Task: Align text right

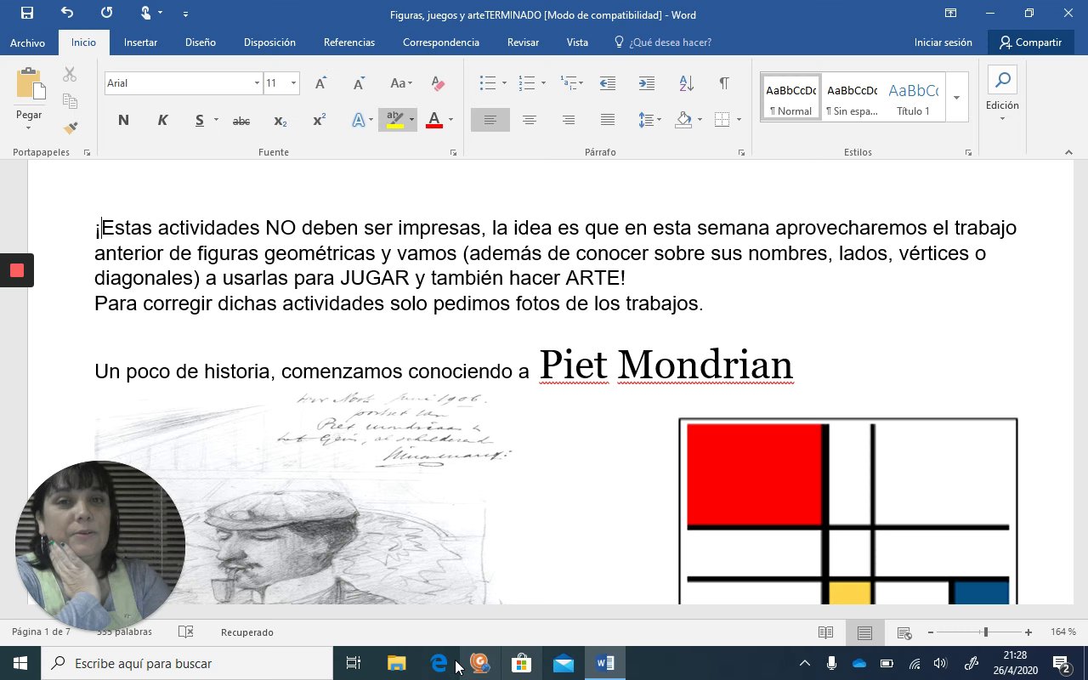Action: (568, 121)
